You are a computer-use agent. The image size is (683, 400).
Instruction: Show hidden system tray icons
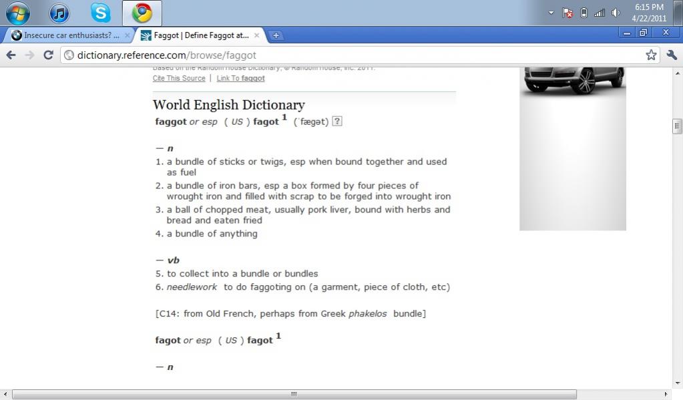tap(551, 13)
